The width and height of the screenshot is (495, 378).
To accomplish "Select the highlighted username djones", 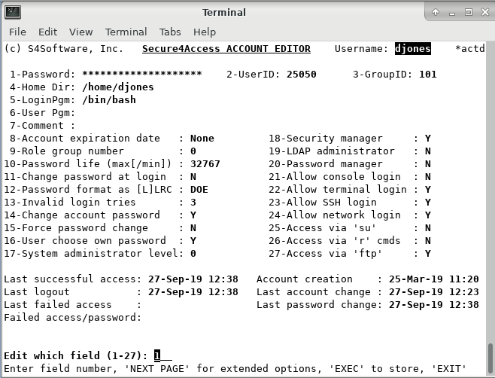I will [412, 49].
